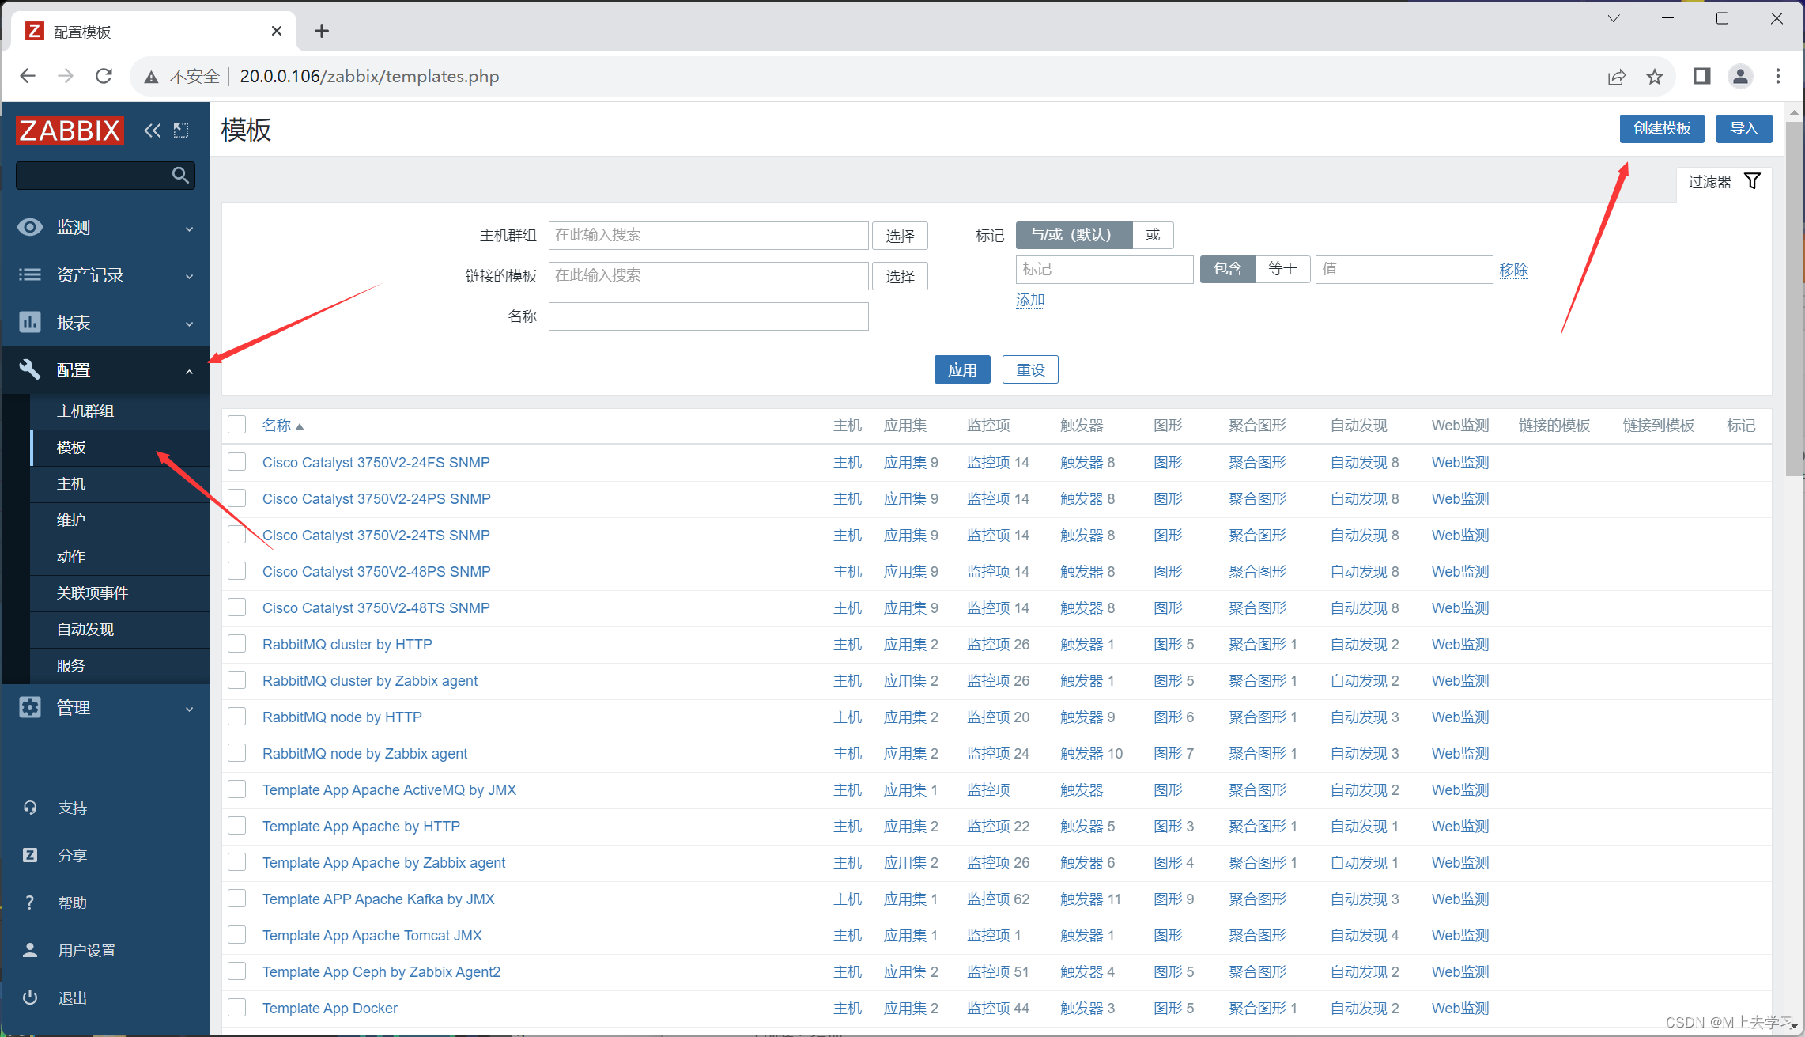
Task: Expand the 报表 menu chevron
Action: click(189, 324)
